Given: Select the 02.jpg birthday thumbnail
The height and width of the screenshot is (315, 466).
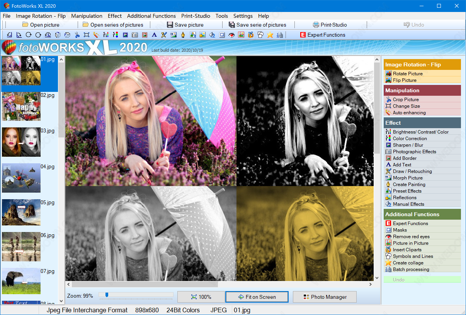Looking at the screenshot, I should (21, 106).
